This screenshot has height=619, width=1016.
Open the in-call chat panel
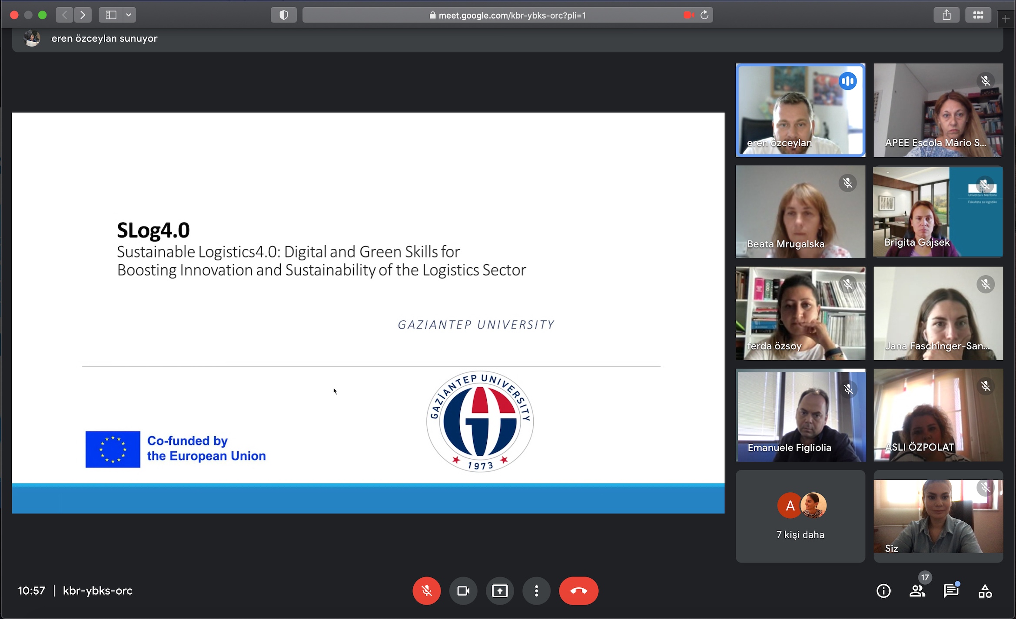[951, 591]
